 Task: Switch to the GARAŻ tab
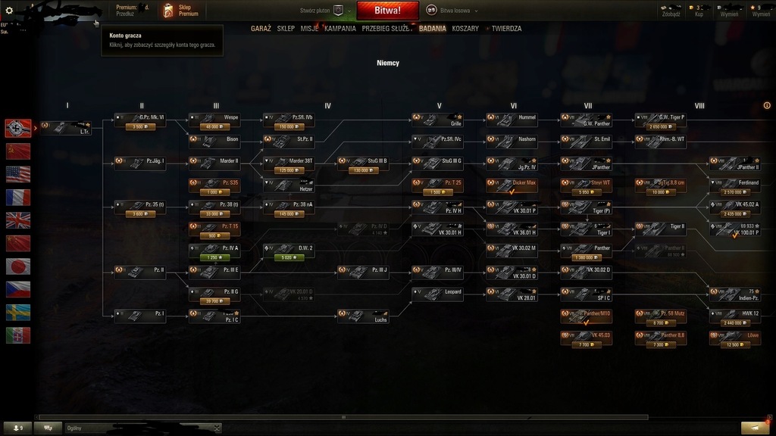(x=261, y=29)
